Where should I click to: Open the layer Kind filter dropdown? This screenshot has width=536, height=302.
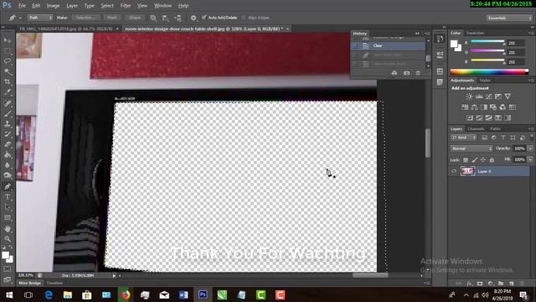(463, 138)
